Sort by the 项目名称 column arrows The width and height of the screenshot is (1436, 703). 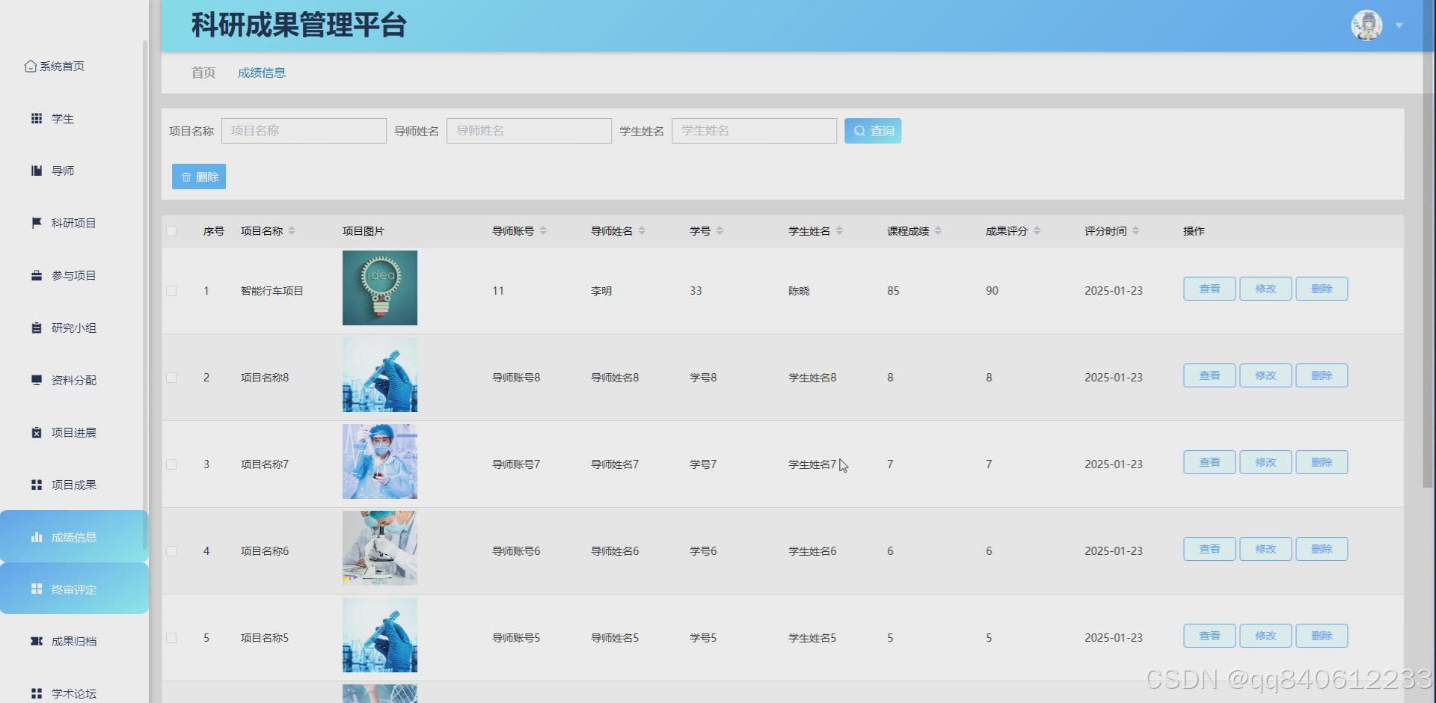click(292, 231)
